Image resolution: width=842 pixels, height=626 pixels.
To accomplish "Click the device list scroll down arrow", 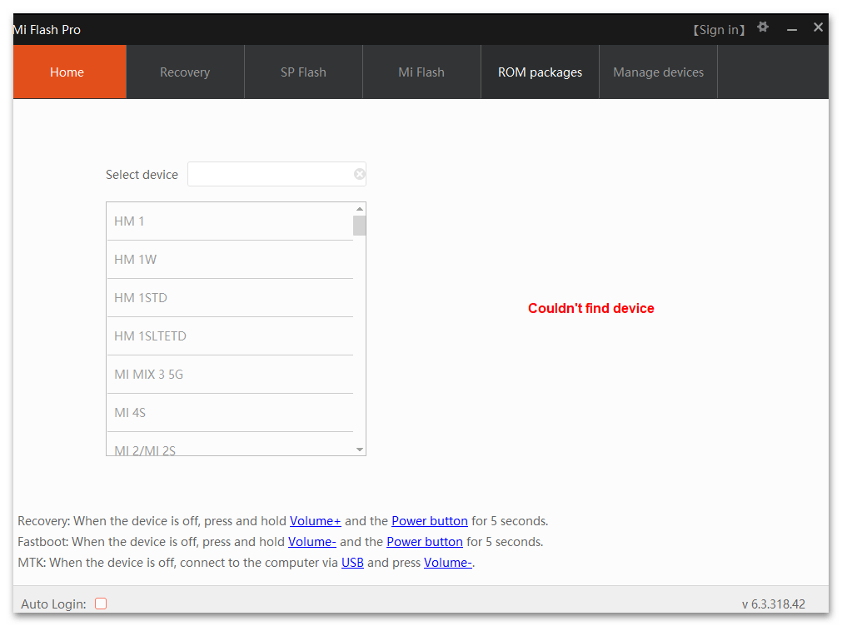I will tap(359, 450).
